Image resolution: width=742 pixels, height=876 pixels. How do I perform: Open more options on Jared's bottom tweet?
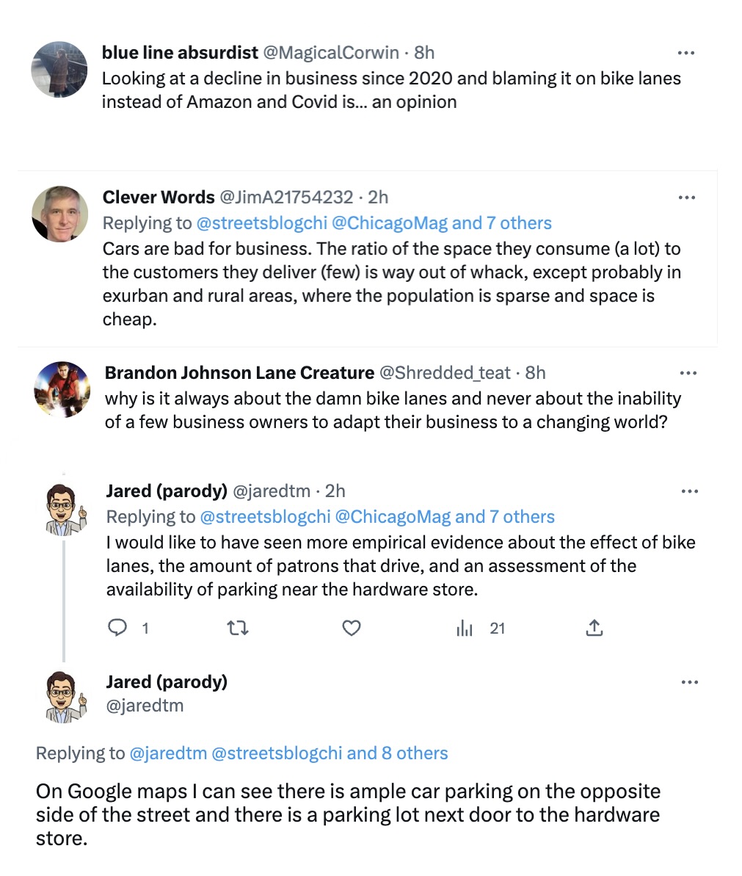(690, 682)
